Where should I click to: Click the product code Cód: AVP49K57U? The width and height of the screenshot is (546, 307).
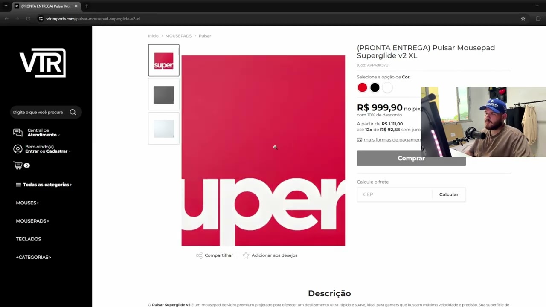click(x=373, y=65)
